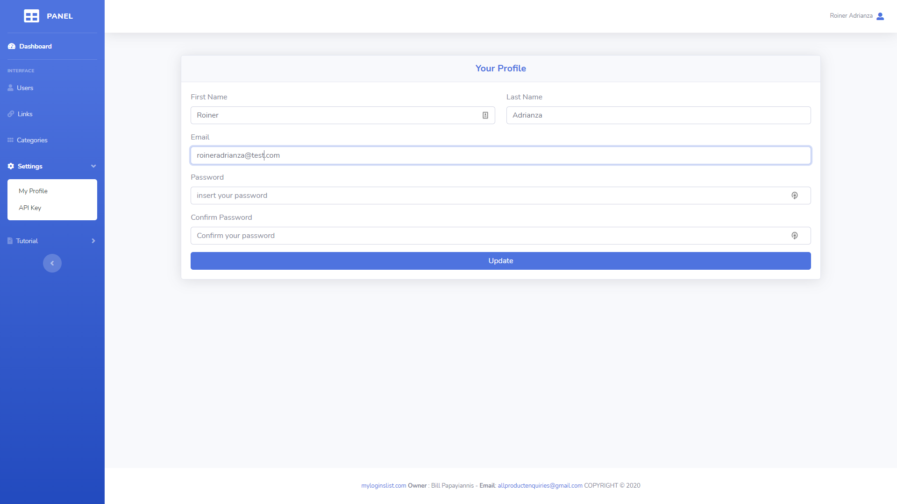Click password manager icon in Confirm Password field

point(794,236)
